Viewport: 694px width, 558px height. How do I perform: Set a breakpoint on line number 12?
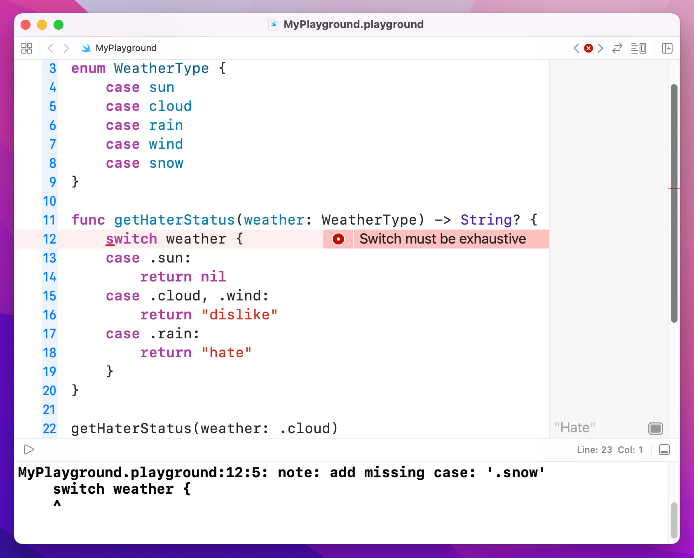49,239
